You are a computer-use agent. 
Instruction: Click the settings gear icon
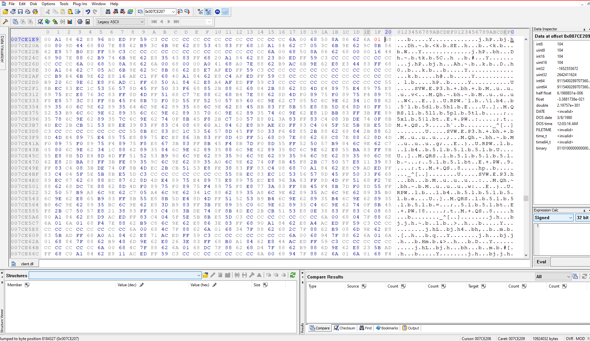pyautogui.click(x=80, y=22)
